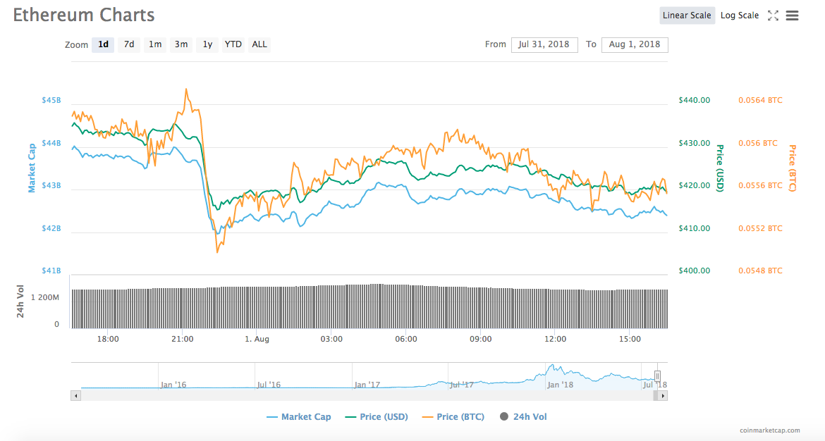Click the Jan '16 navigator label
825x441 pixels.
pyautogui.click(x=173, y=385)
